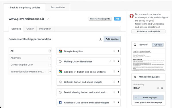
Task: Click the plus icon on Add Language
Action: pyautogui.click(x=136, y=98)
